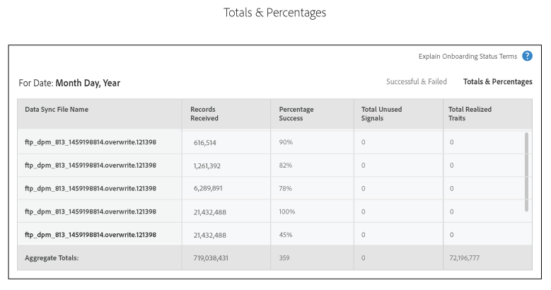This screenshot has height=290, width=551.
Task: Click the Aggregate Totals row label
Action: tap(52, 258)
